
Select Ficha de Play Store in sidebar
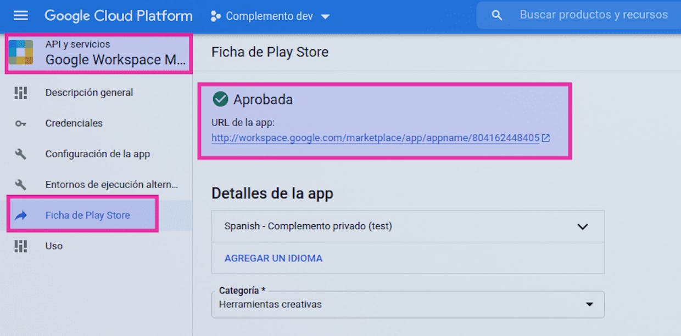(x=88, y=215)
